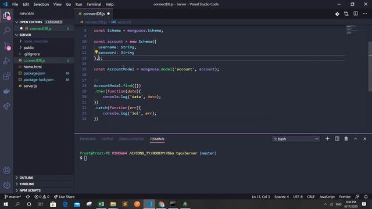Click Synchronize Changes icon in status bar

point(28,197)
